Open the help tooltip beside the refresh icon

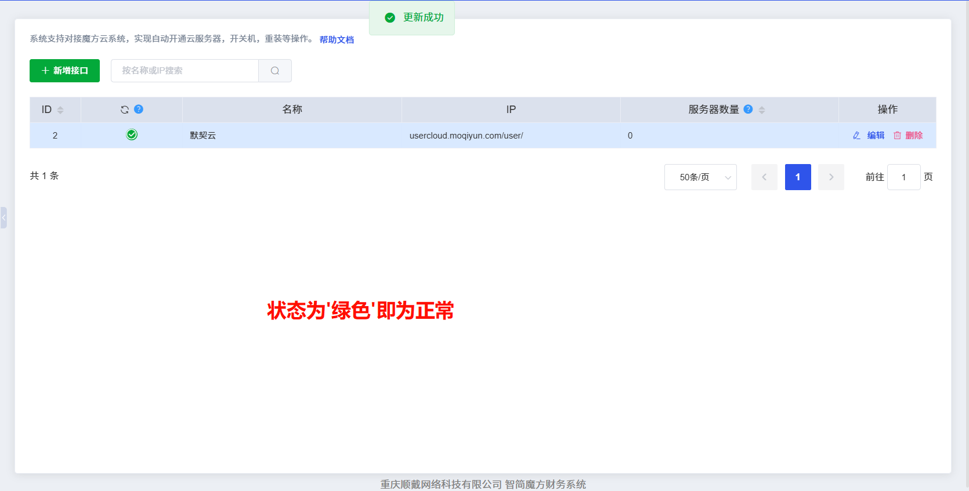(x=139, y=109)
